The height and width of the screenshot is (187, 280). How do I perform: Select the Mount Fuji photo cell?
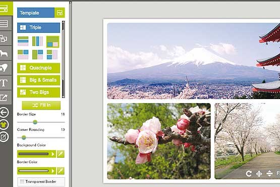(194, 61)
